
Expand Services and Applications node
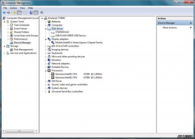(x=4, y=53)
